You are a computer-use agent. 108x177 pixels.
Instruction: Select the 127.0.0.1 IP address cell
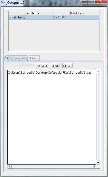[77, 17]
